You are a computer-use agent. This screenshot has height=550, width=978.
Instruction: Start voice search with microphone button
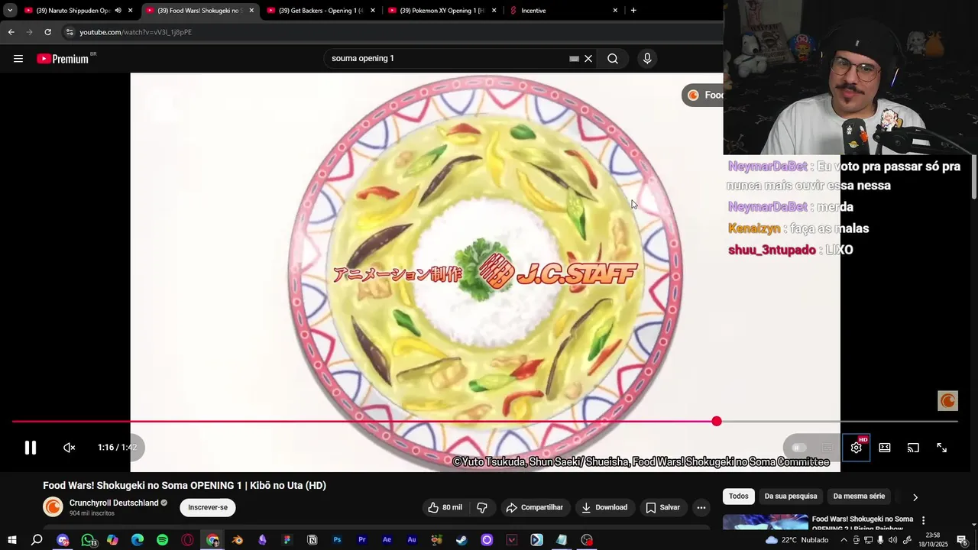click(647, 59)
